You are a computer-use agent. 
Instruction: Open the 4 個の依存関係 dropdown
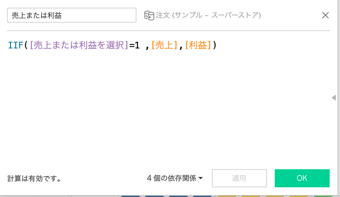175,178
